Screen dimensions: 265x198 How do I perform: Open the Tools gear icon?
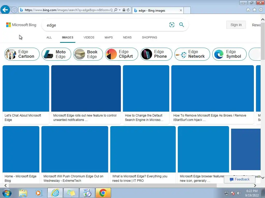[x=261, y=10]
